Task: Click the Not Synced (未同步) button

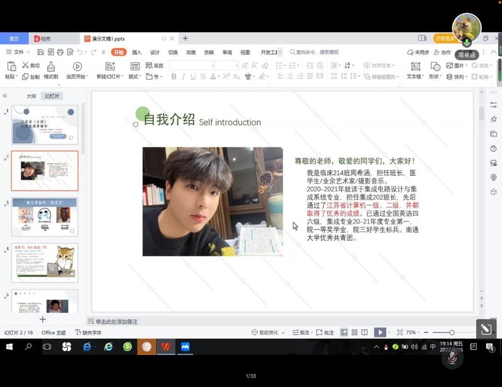Action: point(418,52)
